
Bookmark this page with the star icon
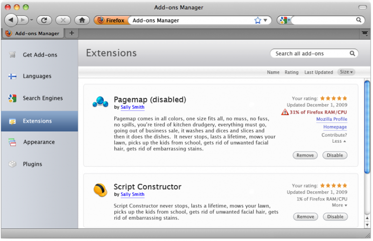(258, 20)
